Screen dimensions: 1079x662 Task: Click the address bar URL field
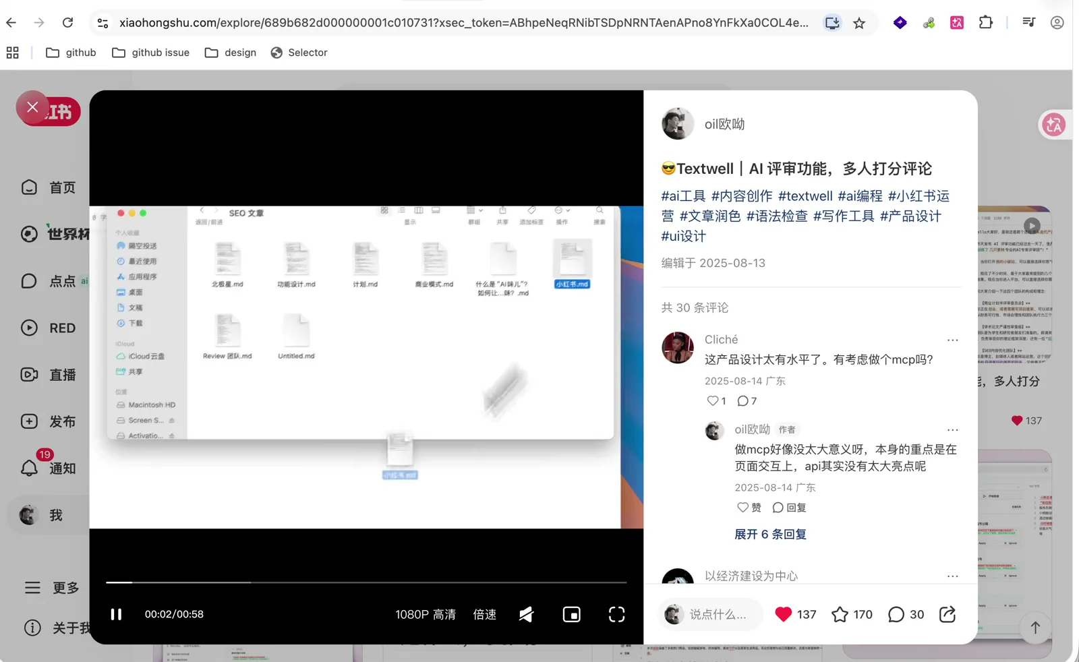(x=464, y=23)
